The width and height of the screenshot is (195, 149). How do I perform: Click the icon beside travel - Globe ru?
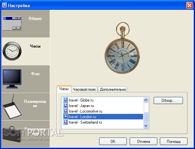(65, 100)
